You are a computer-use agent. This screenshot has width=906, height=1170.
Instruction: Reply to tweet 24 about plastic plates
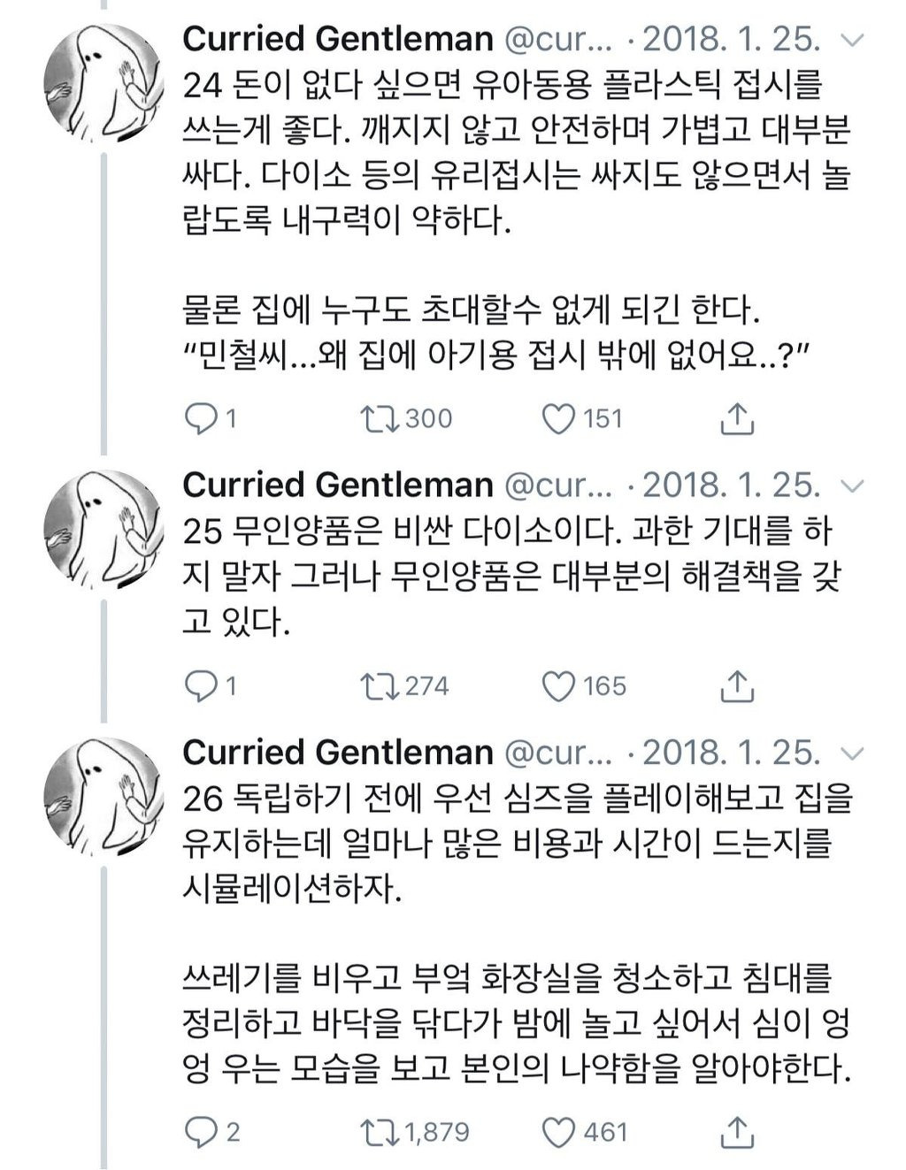pyautogui.click(x=201, y=418)
